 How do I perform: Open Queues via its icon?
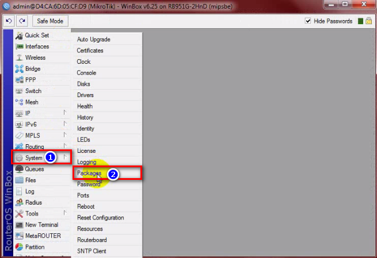tap(19, 169)
